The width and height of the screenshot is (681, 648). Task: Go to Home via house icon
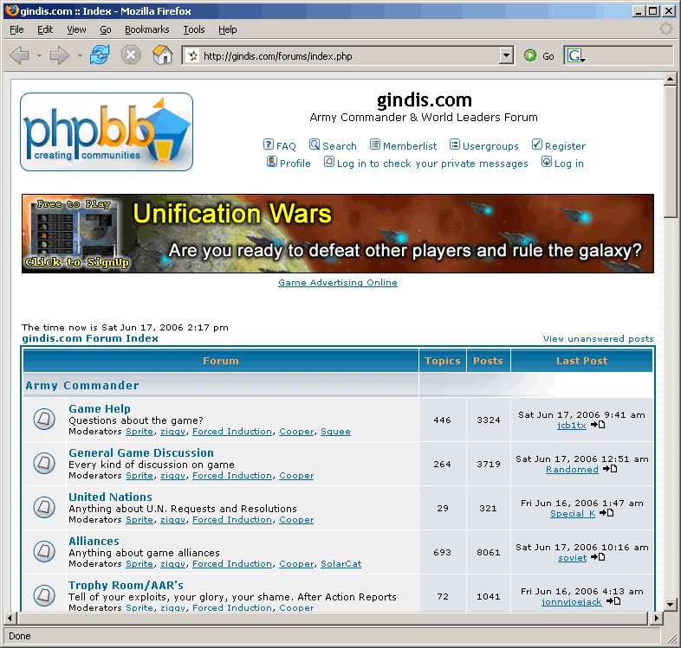point(162,55)
